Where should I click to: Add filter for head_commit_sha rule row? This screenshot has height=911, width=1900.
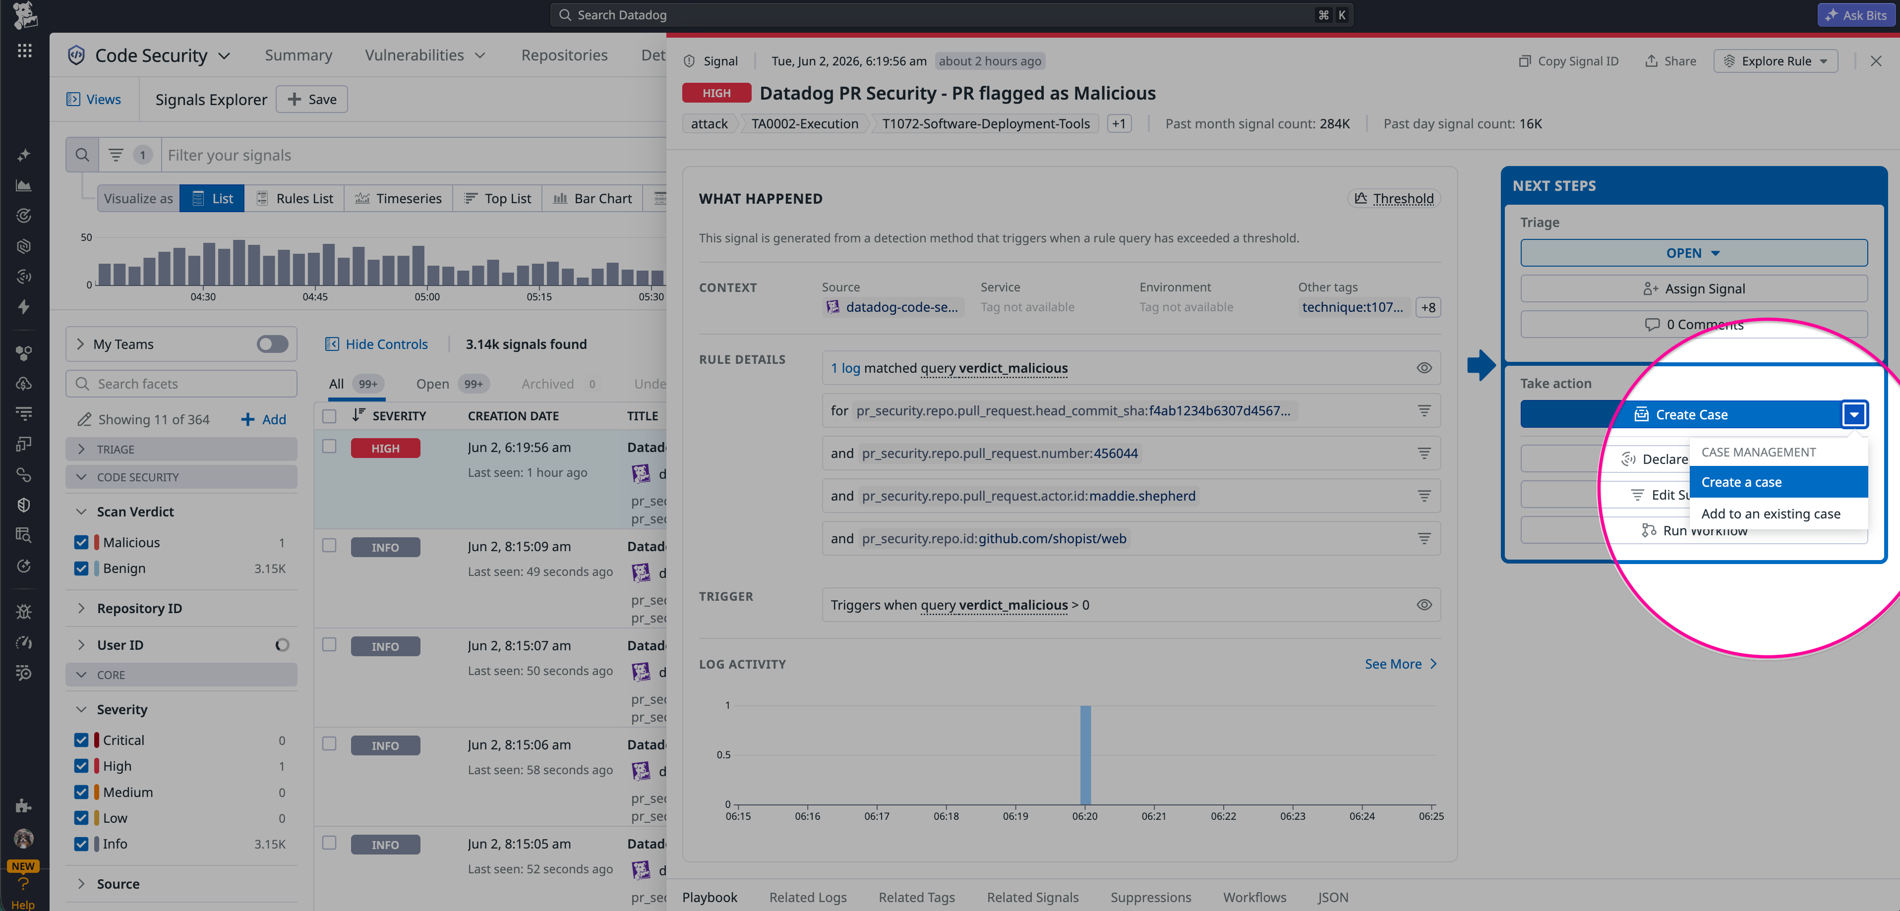click(1424, 410)
